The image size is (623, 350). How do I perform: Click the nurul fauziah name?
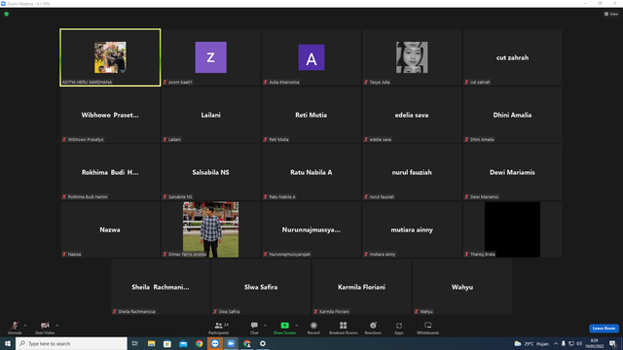point(412,172)
